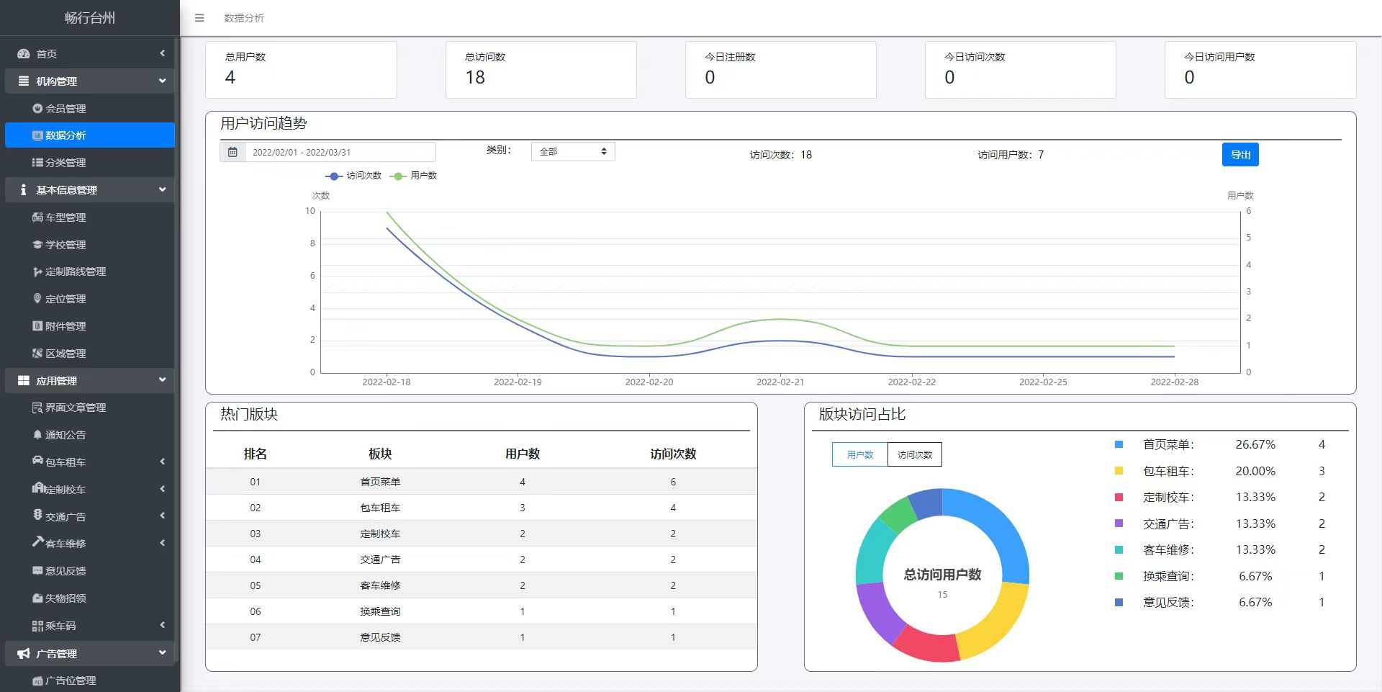The width and height of the screenshot is (1382, 692).
Task: Click the 今日访问用户数 summary card
Action: 1260,70
